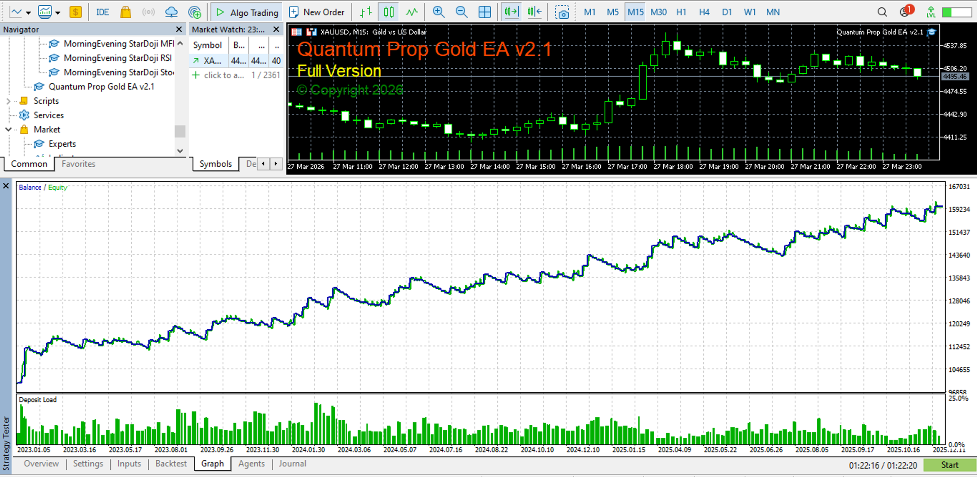Toggle chart auto scroll
The height and width of the screenshot is (477, 977).
tap(511, 12)
